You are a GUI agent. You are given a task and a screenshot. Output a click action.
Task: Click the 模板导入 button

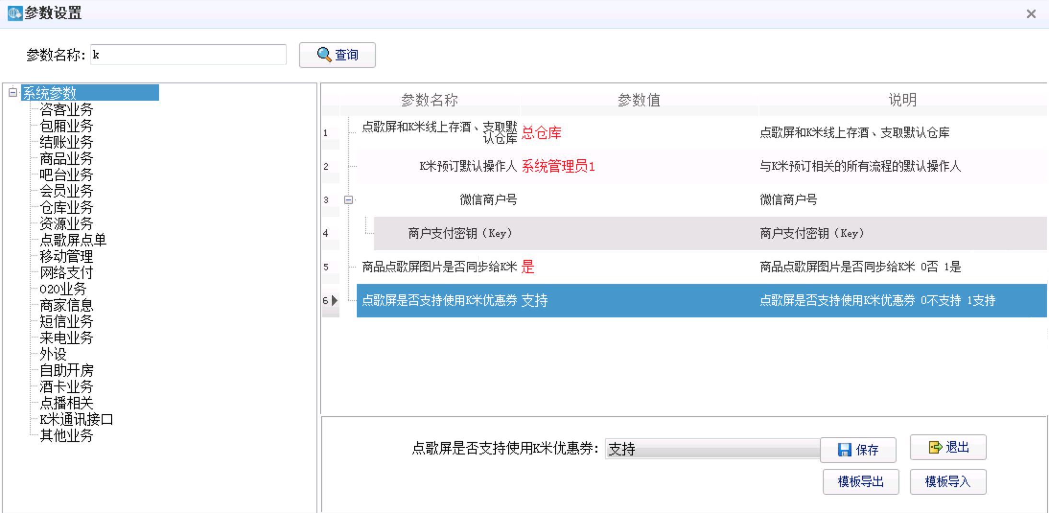[948, 481]
